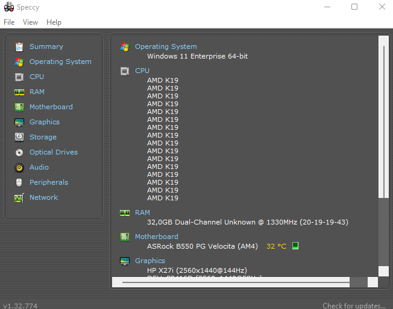Click the RAM module icon in sidebar
Viewport: 393px width, 309px height.
(x=19, y=92)
